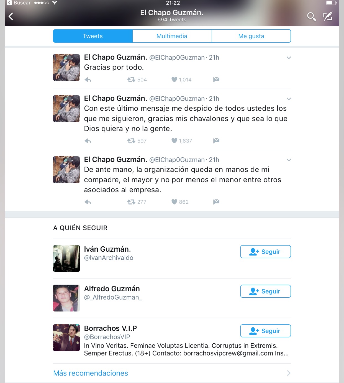Screen dimensions: 344x383
Task: Retweet the tweet with 277 retweets
Action: (131, 202)
